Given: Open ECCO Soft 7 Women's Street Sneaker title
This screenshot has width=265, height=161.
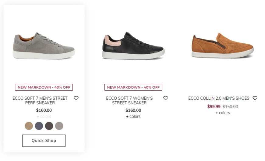Looking at the screenshot, I should coord(129,100).
